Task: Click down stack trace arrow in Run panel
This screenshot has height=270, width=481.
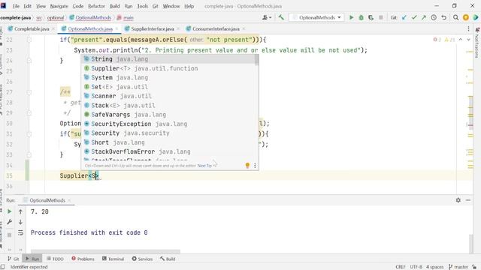Action: 20,222
